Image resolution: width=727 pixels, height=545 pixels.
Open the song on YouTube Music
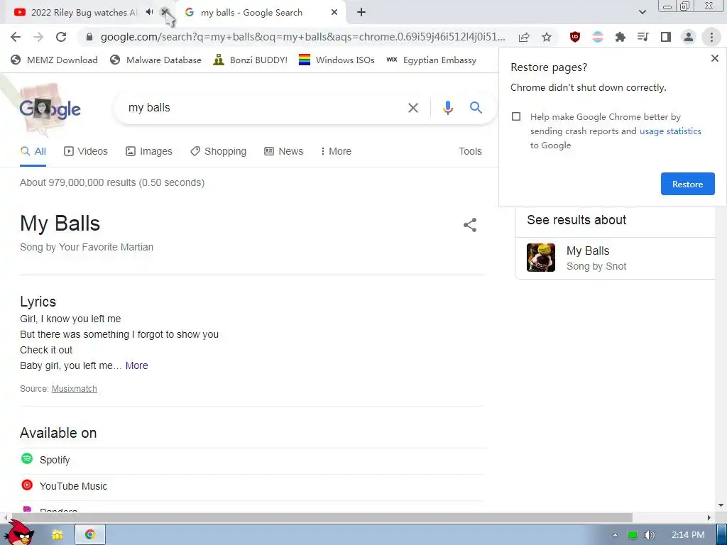pyautogui.click(x=252, y=486)
